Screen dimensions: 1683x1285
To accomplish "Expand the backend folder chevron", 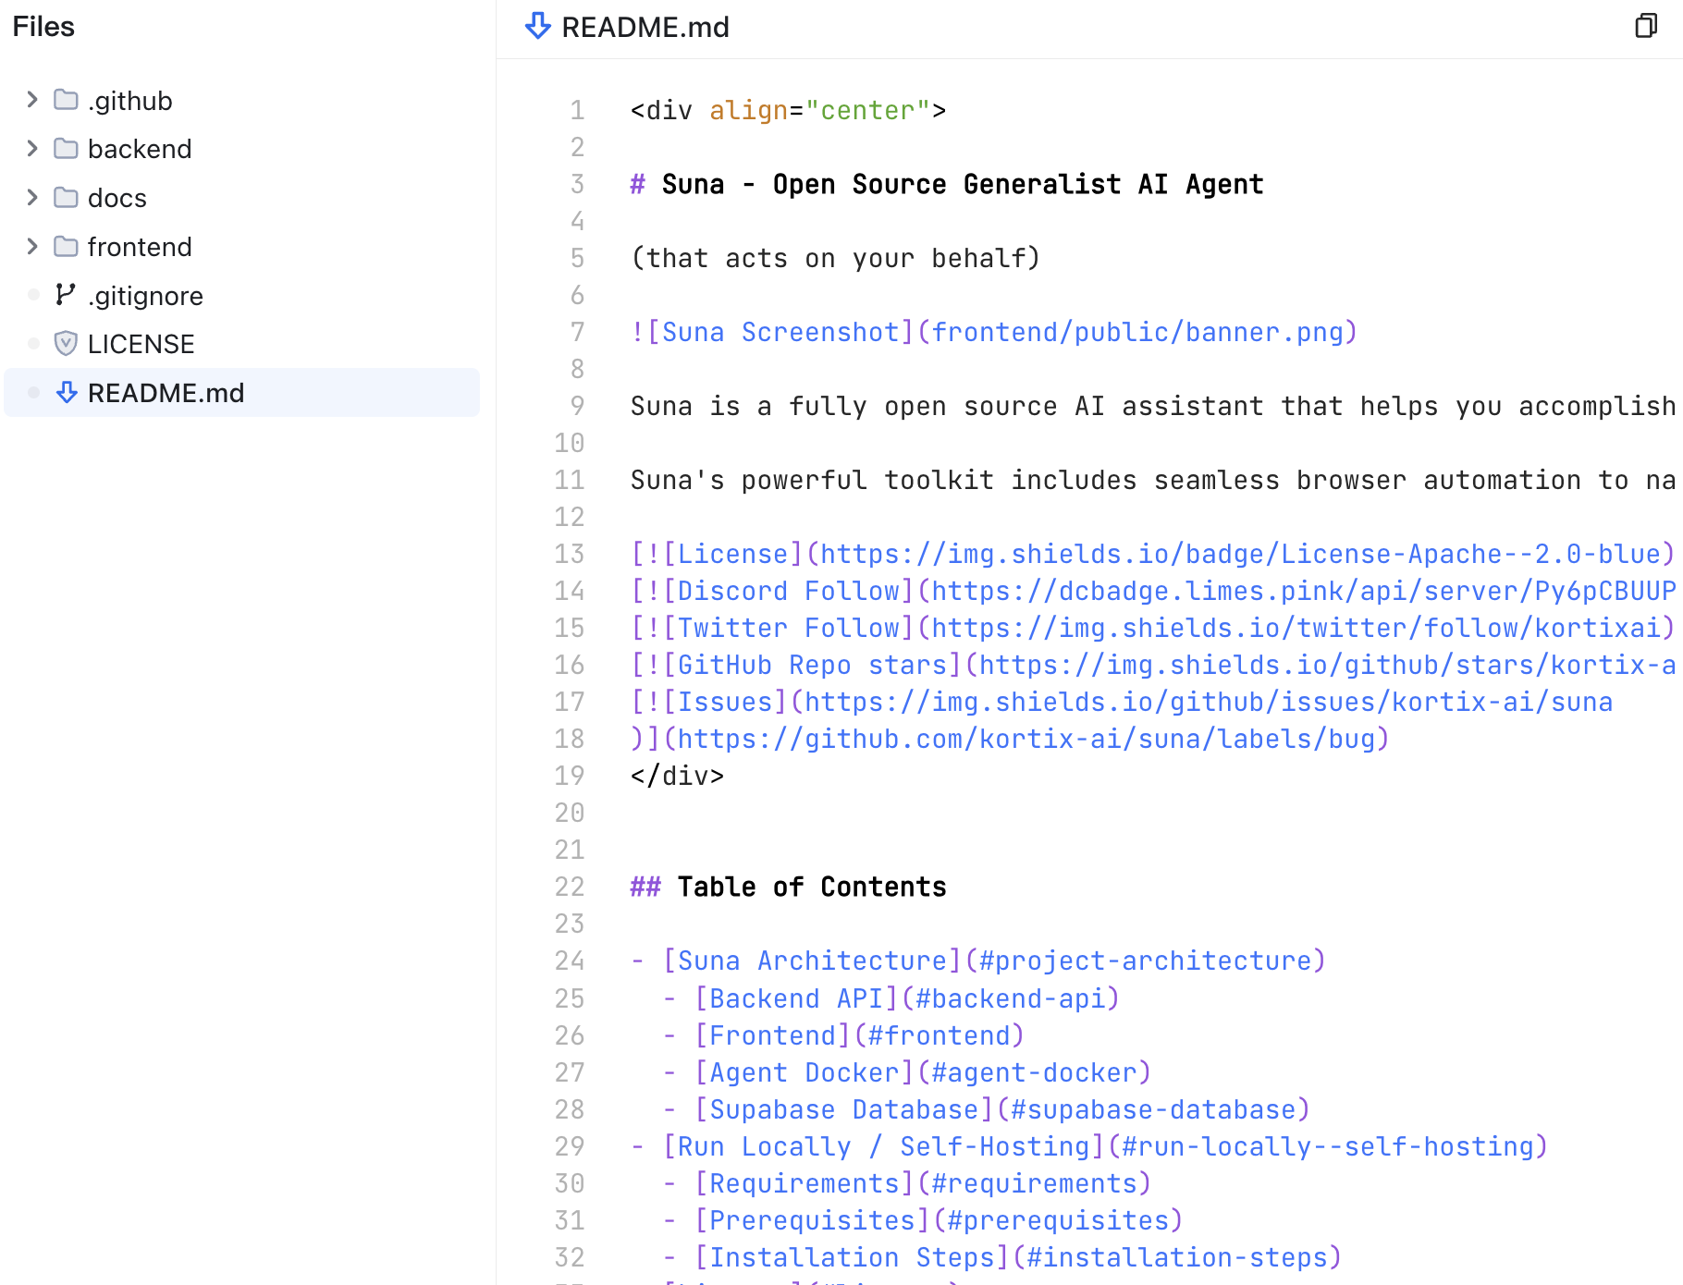I will point(32,149).
